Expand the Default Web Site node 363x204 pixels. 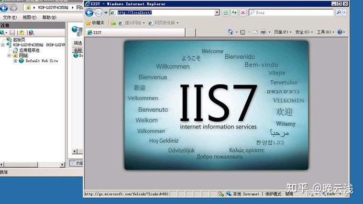pyautogui.click(x=15, y=61)
